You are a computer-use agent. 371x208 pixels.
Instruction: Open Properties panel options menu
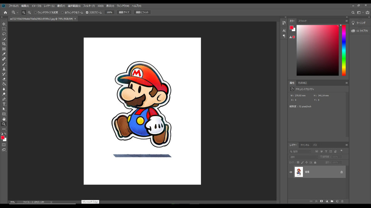click(346, 83)
